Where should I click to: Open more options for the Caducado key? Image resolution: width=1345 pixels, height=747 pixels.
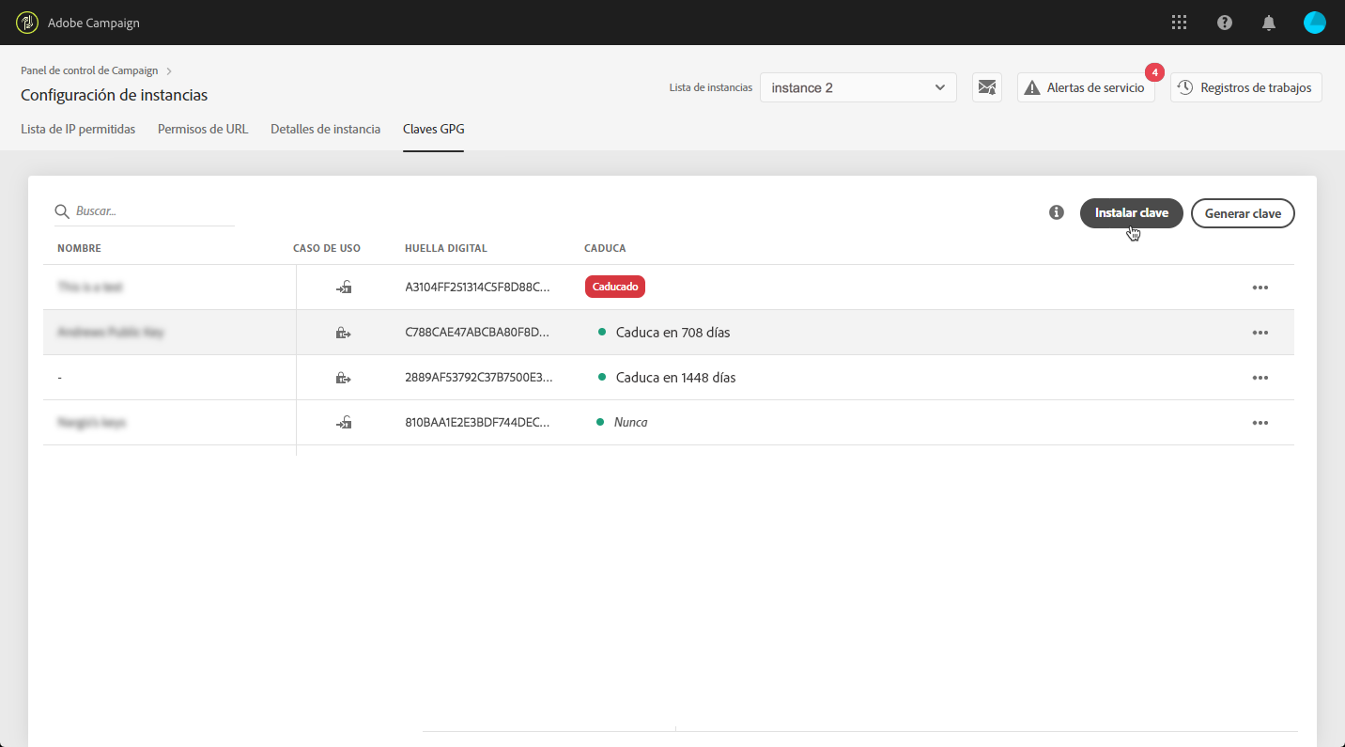(x=1260, y=288)
